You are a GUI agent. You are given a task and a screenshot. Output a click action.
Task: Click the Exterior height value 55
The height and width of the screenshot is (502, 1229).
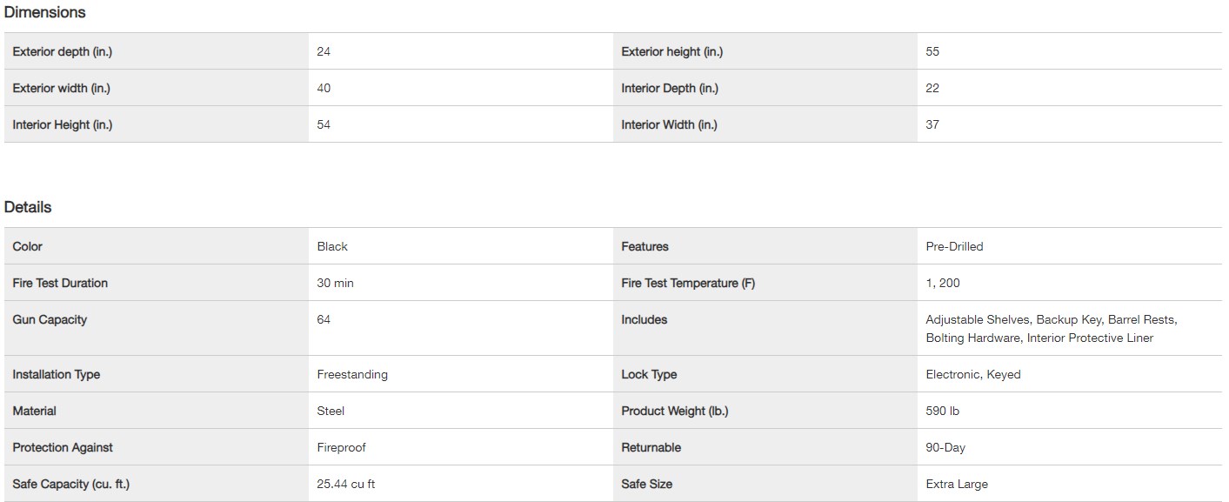(932, 51)
